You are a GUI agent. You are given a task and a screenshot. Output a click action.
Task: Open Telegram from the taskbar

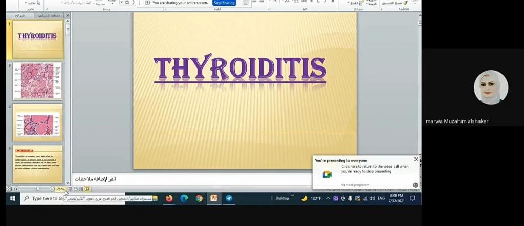(229, 198)
